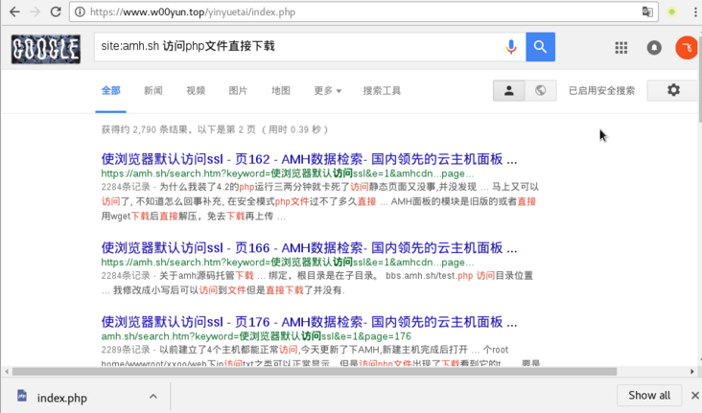Open result titled 页176 AMH数据检索
The width and height of the screenshot is (702, 413).
[x=309, y=322]
